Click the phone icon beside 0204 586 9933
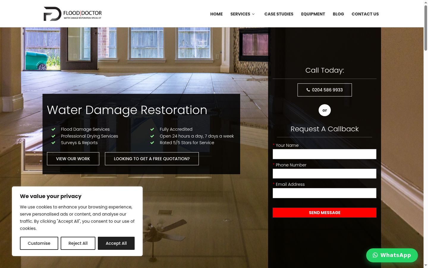This screenshot has width=428, height=268. coord(308,90)
